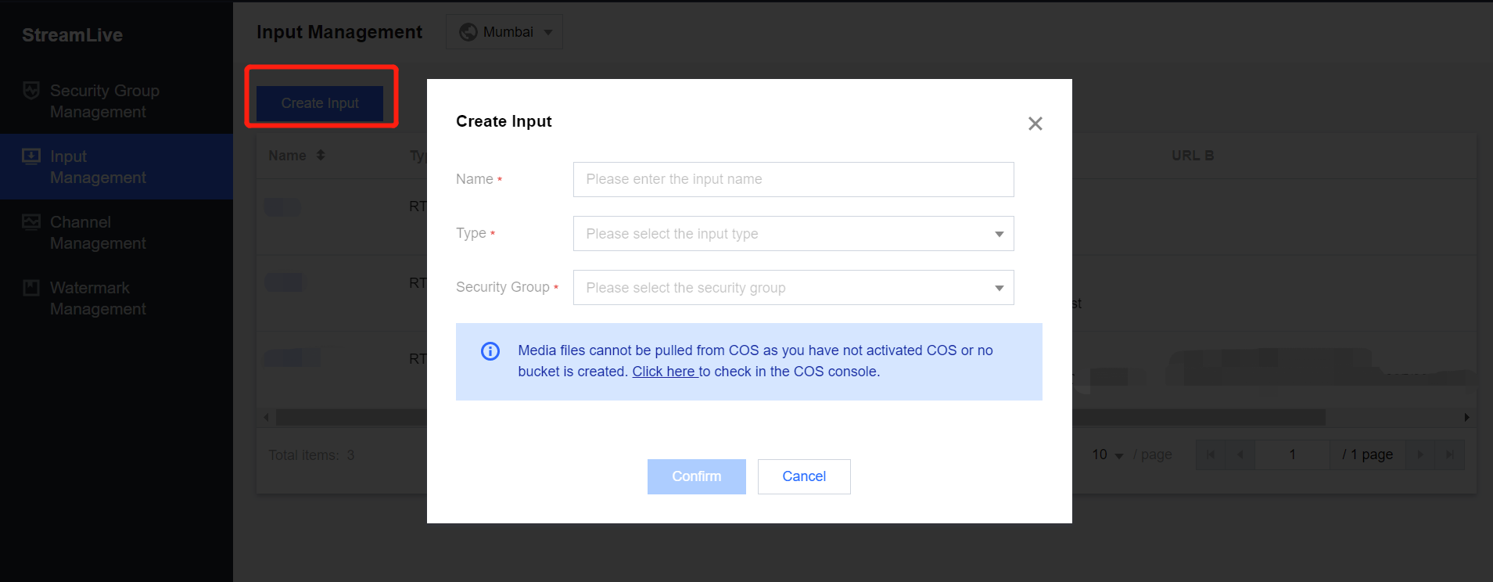Image resolution: width=1493 pixels, height=582 pixels.
Task: Open the 10 per page selector
Action: pyautogui.click(x=1107, y=455)
